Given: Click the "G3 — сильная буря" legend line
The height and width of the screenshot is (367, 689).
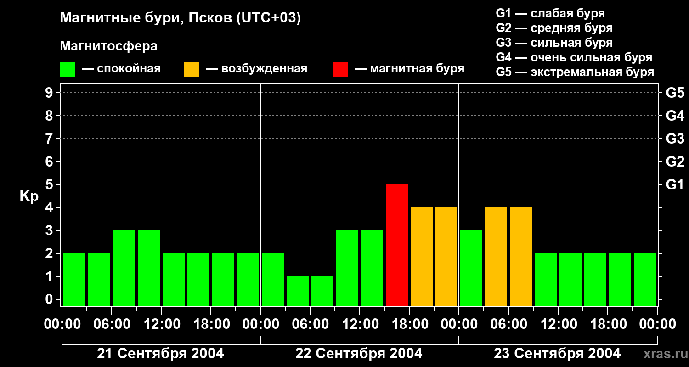Looking at the screenshot, I should coord(554,43).
